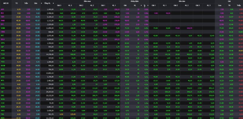
Task: Click the Khớp lệnh group header
Action: [135, 1]
